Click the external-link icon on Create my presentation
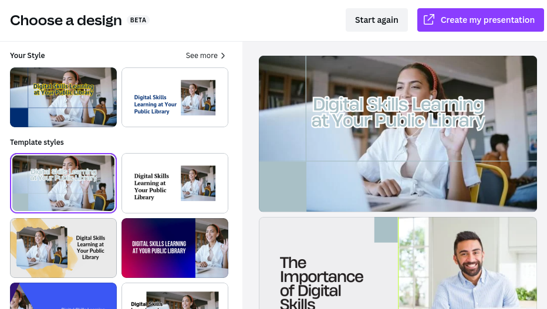This screenshot has width=547, height=309. [x=429, y=20]
